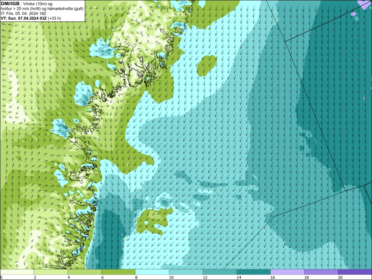Click the 16–18 m/s light purple legend swatch

287,272
